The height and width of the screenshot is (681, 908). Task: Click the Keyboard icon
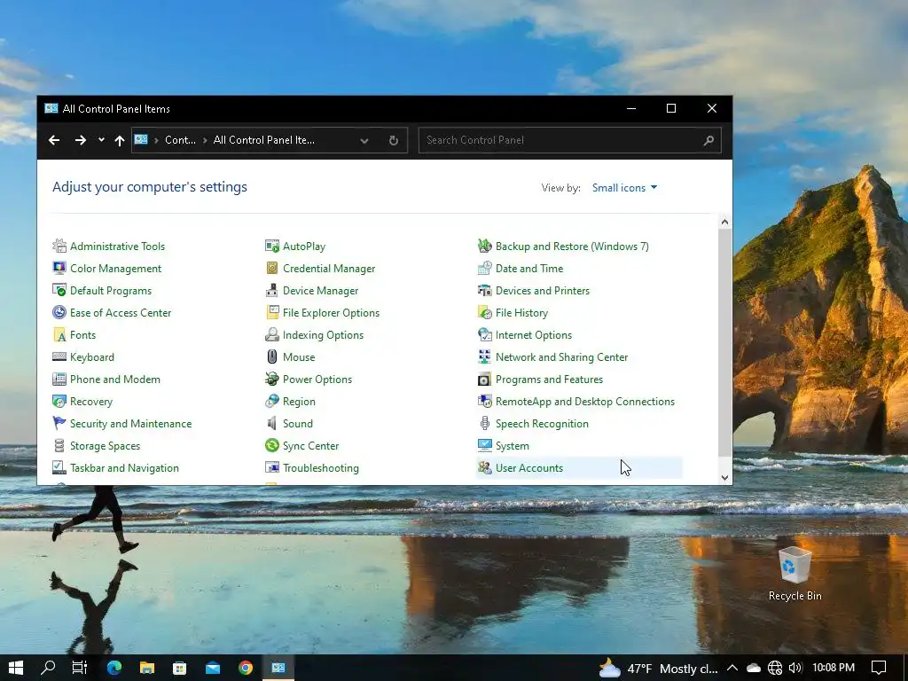pyautogui.click(x=59, y=356)
